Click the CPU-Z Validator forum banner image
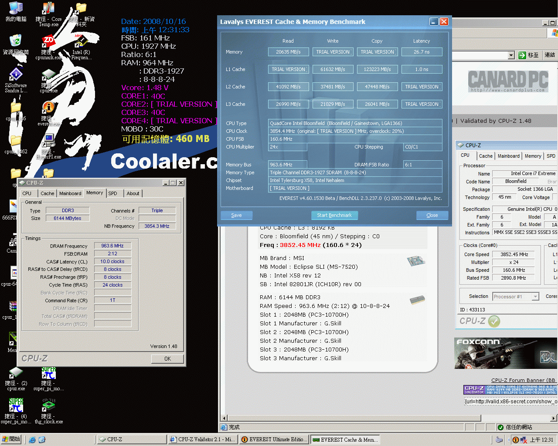Image resolution: width=558 pixels, height=446 pixels. [x=510, y=389]
